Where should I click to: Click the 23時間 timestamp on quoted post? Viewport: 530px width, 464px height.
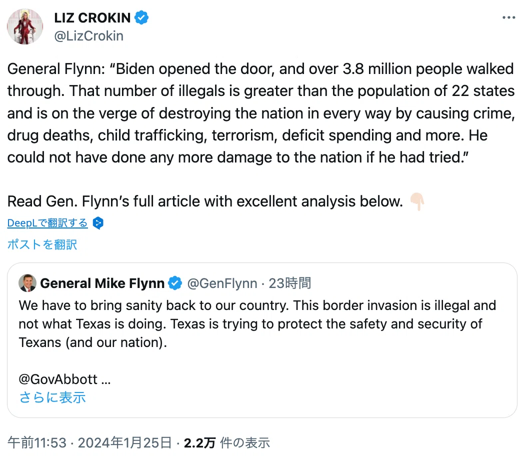coord(289,283)
